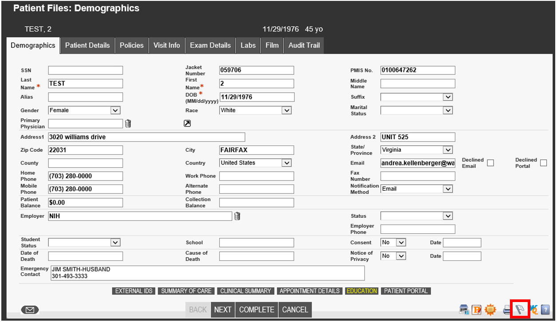Click the CANCEL button
Image resolution: width=557 pixels, height=322 pixels.
(x=295, y=310)
